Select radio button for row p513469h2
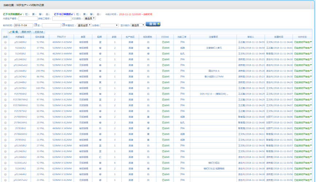This screenshot has width=316, height=182. click(x=5, y=42)
